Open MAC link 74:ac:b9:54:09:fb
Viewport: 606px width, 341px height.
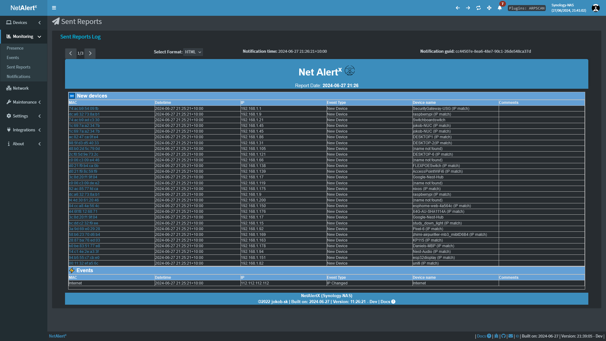point(84,109)
